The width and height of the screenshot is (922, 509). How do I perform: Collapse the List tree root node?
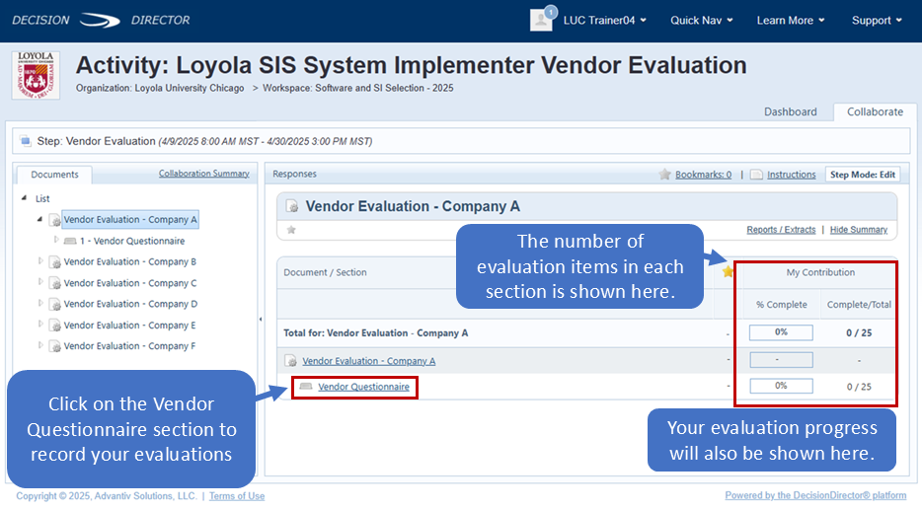point(24,198)
